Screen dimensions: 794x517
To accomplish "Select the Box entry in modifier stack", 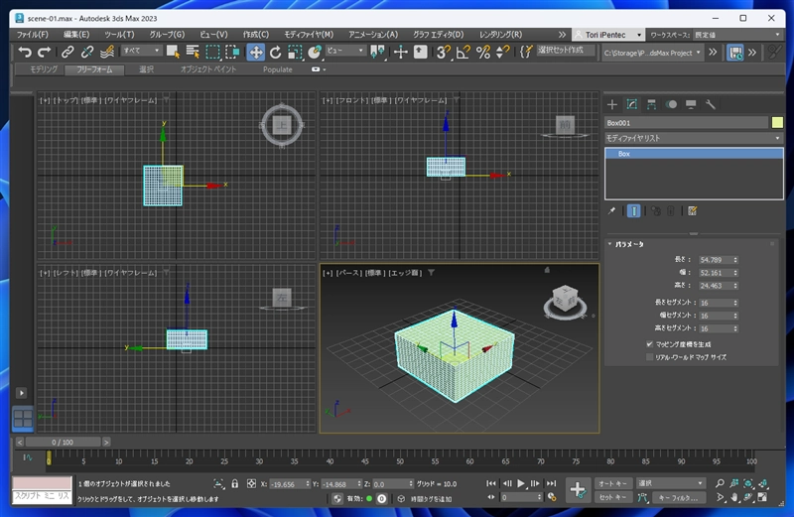I will [694, 154].
